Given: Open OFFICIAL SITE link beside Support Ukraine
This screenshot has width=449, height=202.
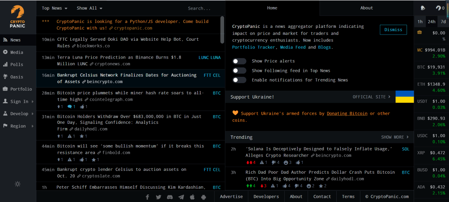Looking at the screenshot, I should (x=371, y=97).
